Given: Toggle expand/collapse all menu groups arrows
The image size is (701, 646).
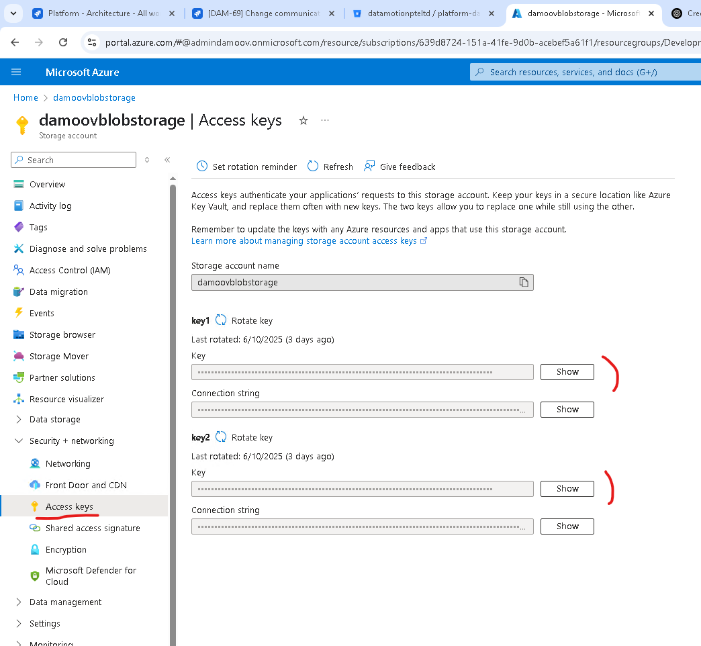Looking at the screenshot, I should click(x=147, y=160).
